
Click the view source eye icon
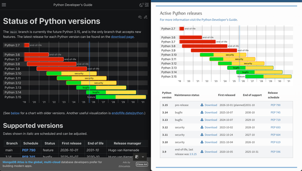pos(140,17)
